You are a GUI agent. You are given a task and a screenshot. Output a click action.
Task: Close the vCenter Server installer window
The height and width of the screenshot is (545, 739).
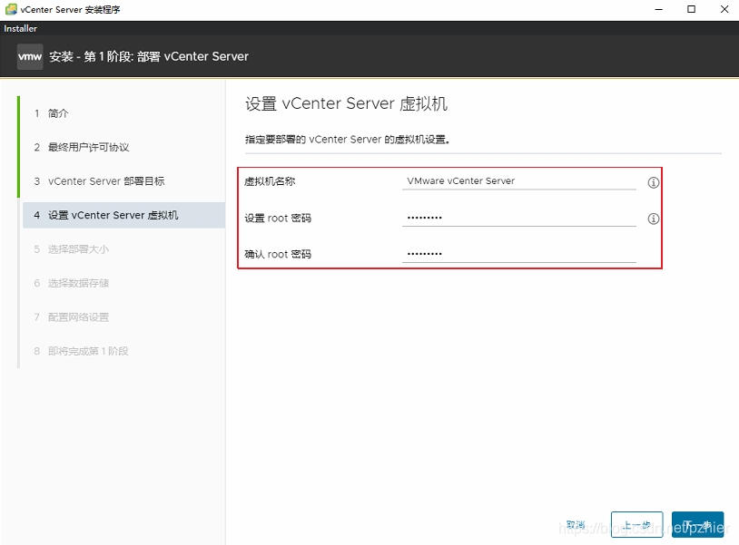[x=724, y=9]
